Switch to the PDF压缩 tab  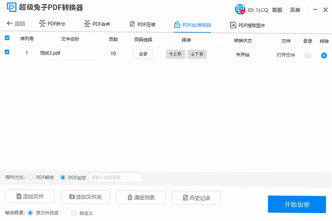point(142,24)
